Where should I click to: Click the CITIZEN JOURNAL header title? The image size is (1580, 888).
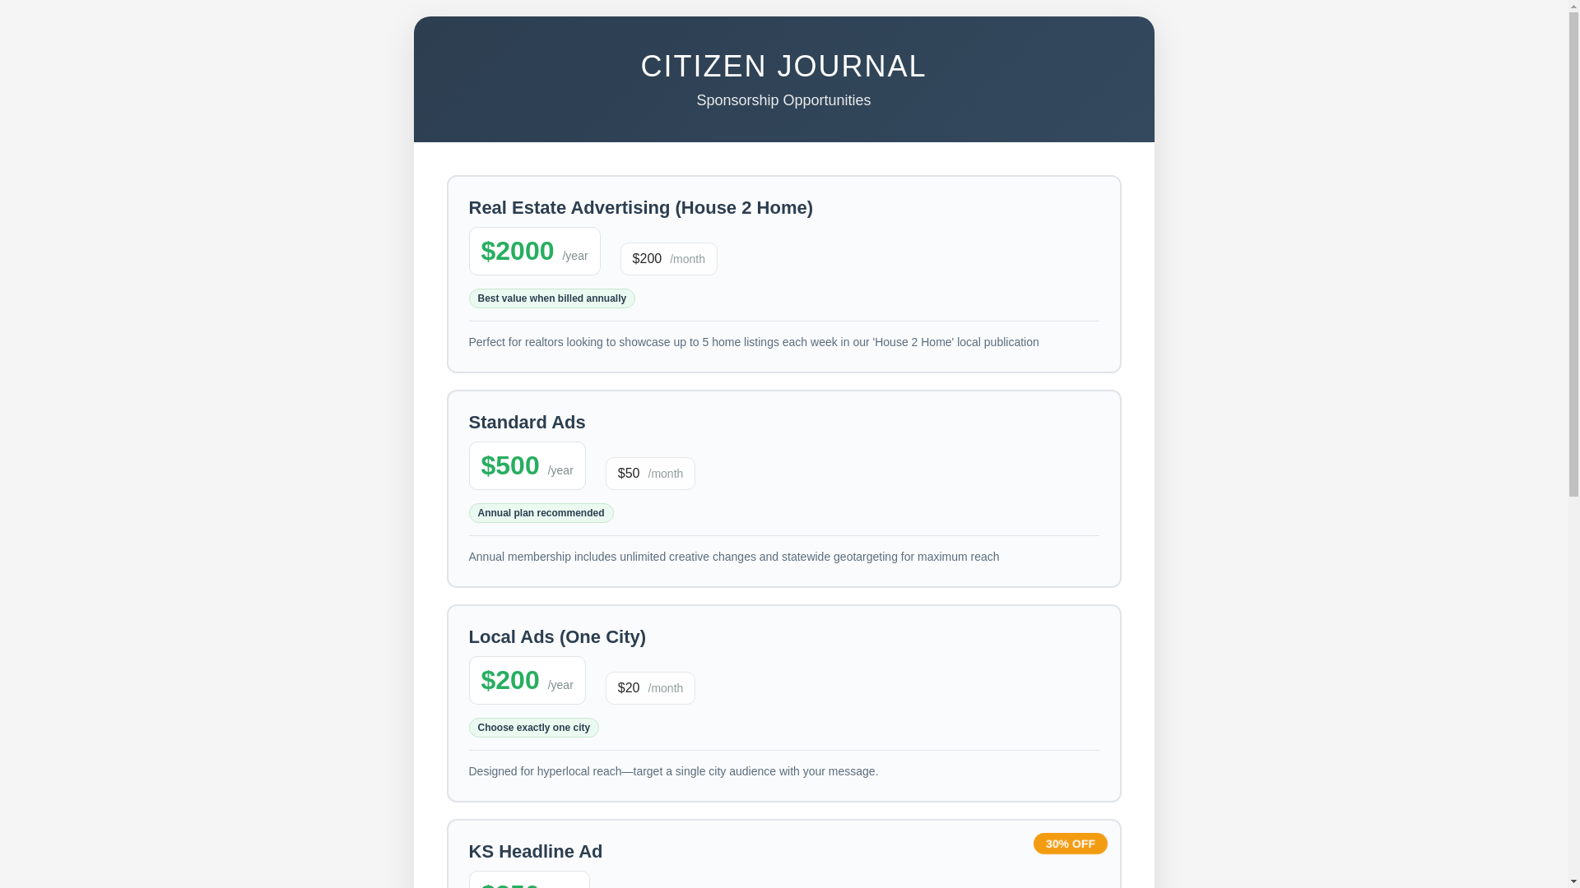pos(783,67)
